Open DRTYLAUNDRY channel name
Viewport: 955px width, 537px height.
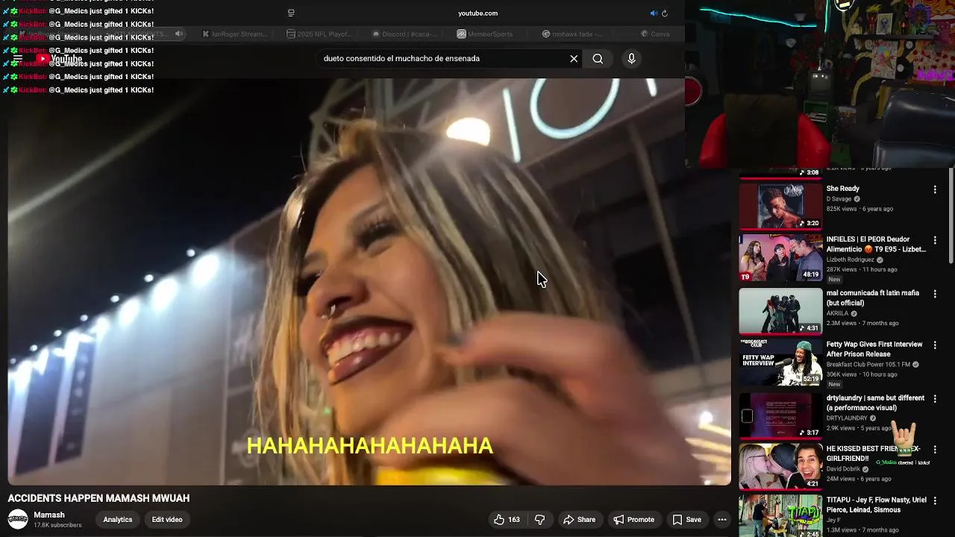pos(847,418)
